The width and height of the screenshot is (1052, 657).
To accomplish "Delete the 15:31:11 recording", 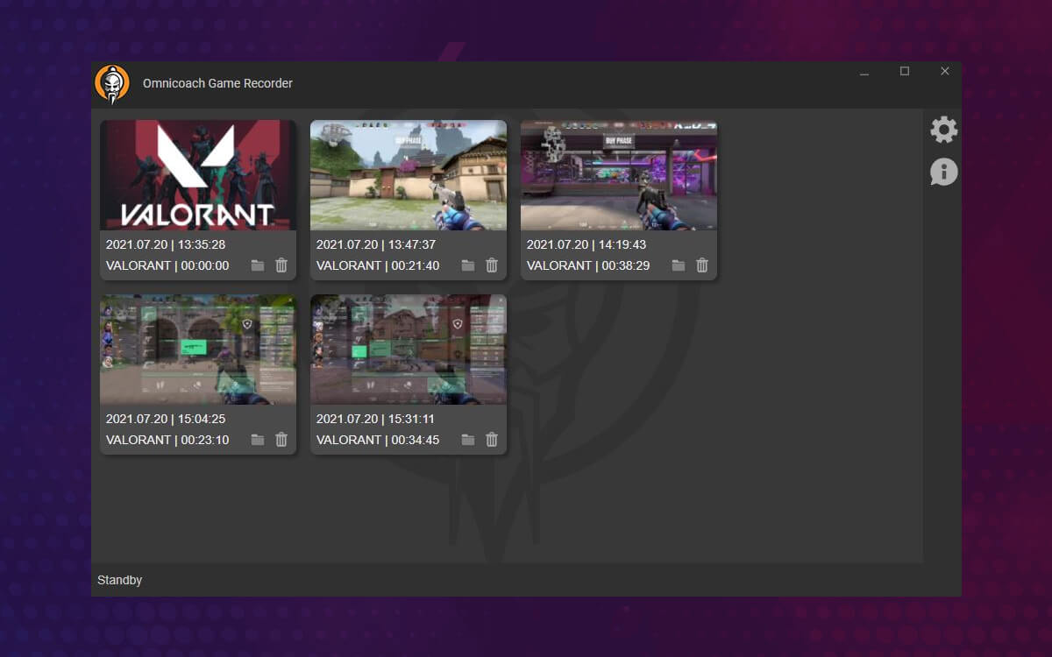I will tap(492, 440).
